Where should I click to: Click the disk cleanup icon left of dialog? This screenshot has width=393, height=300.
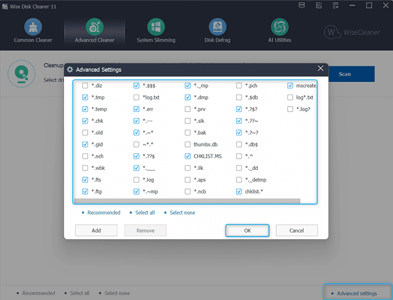(20, 73)
